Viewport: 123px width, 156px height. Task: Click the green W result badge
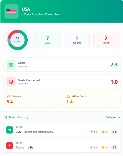tap(10, 130)
